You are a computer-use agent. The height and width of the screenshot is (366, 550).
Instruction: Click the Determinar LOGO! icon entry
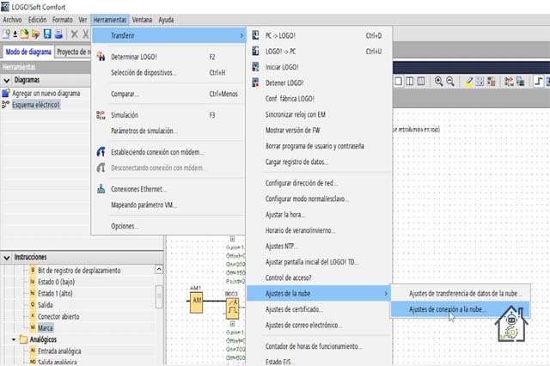coord(101,57)
